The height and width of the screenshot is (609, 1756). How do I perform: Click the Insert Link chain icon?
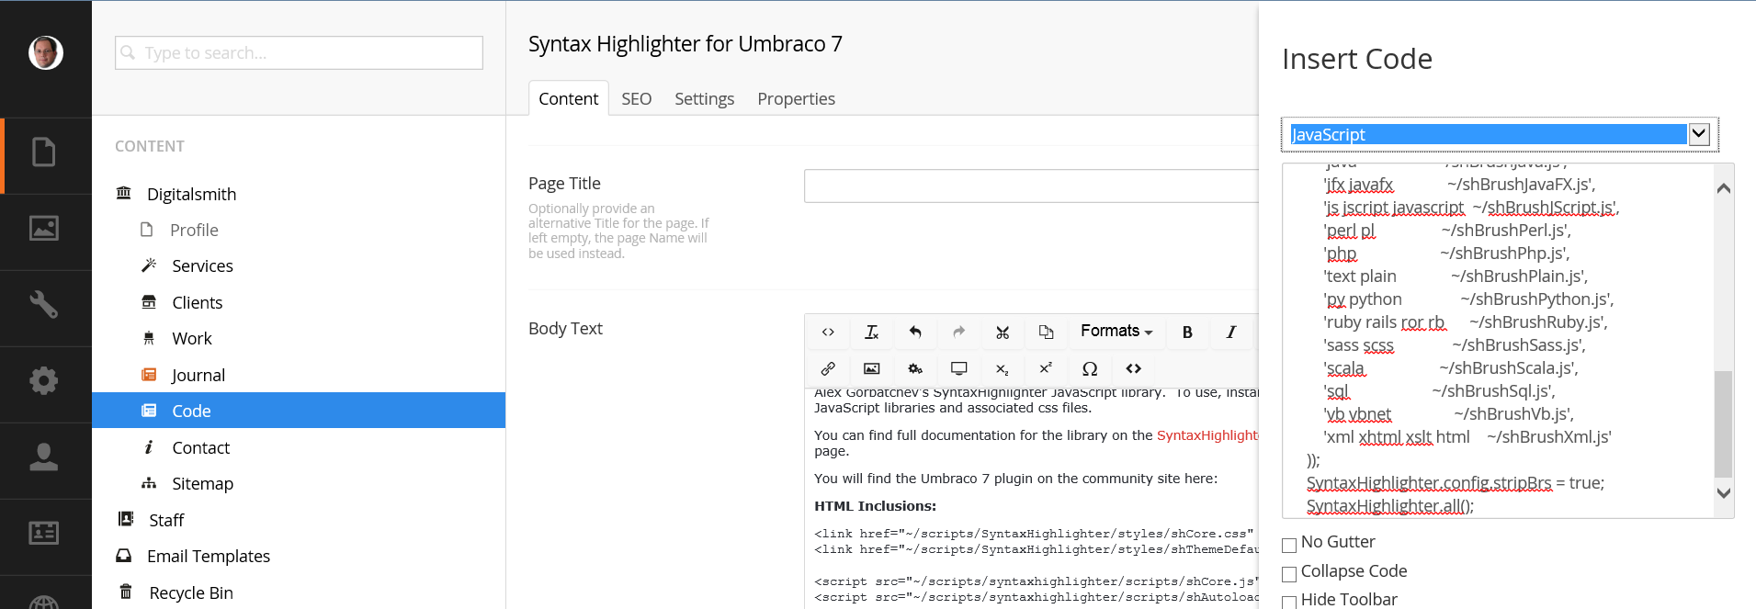(828, 368)
